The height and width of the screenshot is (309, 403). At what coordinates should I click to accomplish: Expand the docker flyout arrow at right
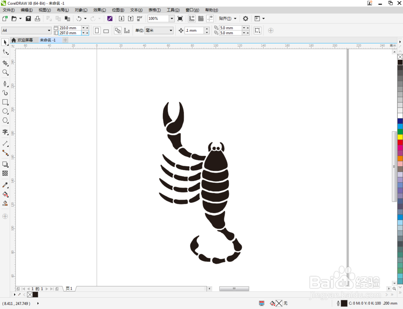[400, 42]
